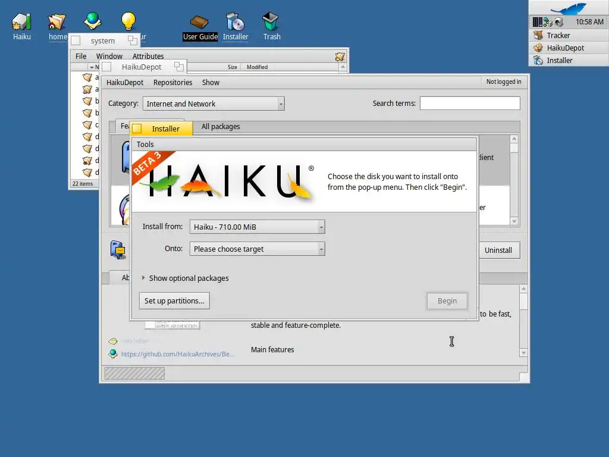Click the Main features text
The height and width of the screenshot is (457, 609).
[x=272, y=350]
